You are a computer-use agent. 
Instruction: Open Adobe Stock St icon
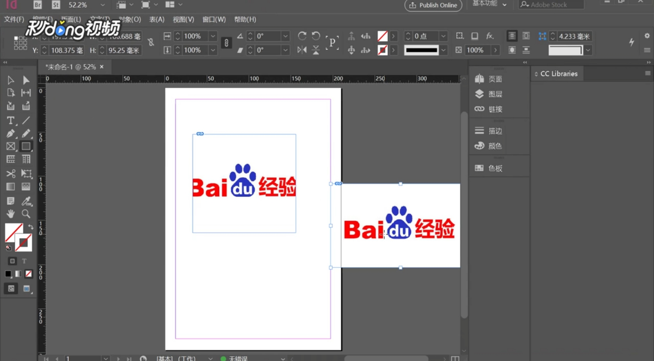tap(56, 5)
